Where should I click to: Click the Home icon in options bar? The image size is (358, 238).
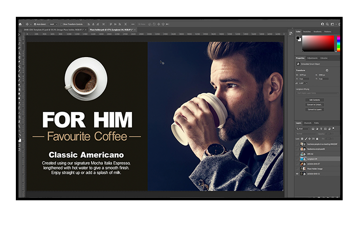pyautogui.click(x=20, y=24)
